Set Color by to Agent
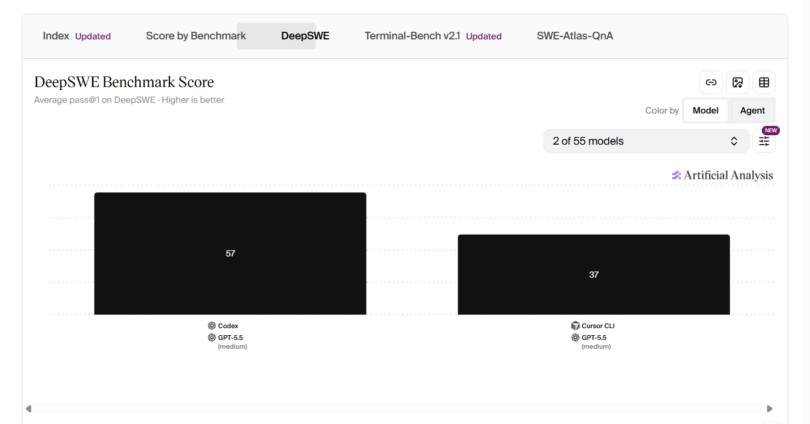This screenshot has width=810, height=424. pos(752,111)
